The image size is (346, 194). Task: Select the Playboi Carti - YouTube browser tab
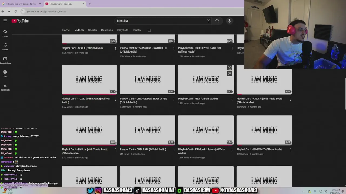(x=64, y=4)
